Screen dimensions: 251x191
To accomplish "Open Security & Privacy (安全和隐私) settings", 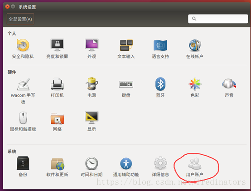I will click(23, 49).
